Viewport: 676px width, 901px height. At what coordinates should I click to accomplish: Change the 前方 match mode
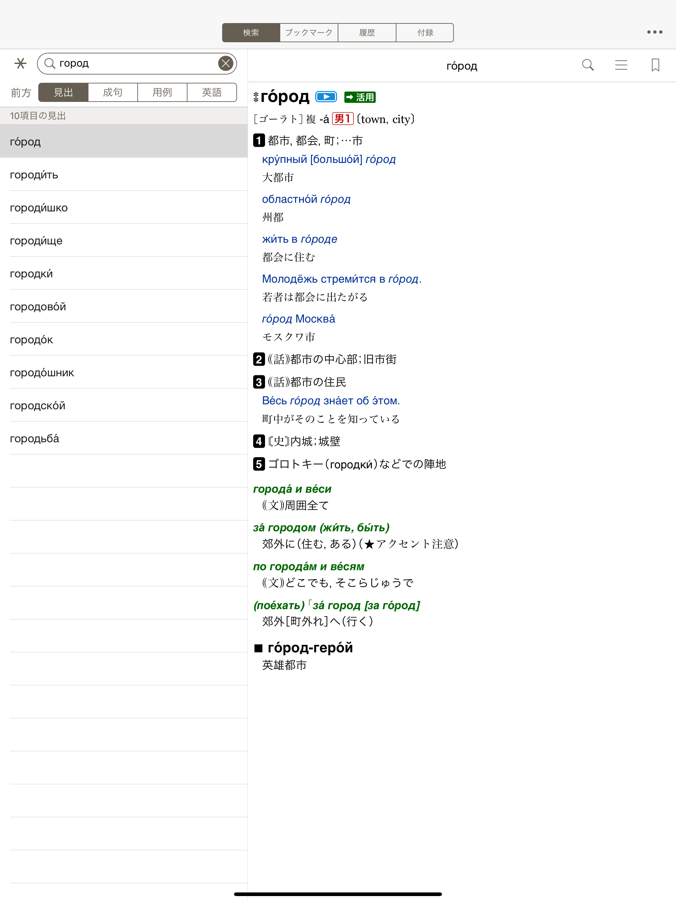coord(21,93)
